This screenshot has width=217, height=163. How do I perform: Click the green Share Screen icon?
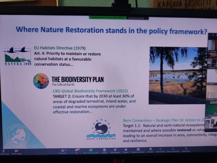pos(90,150)
